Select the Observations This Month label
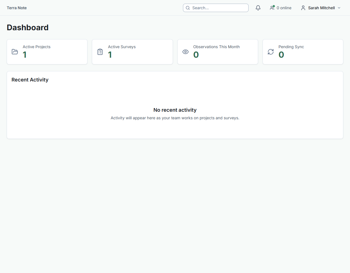Screen dimensions: 350x273 216,47
